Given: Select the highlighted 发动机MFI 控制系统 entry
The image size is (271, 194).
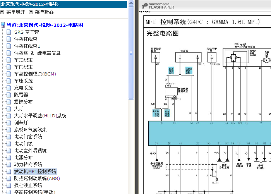Looking at the screenshot, I should point(35,172).
